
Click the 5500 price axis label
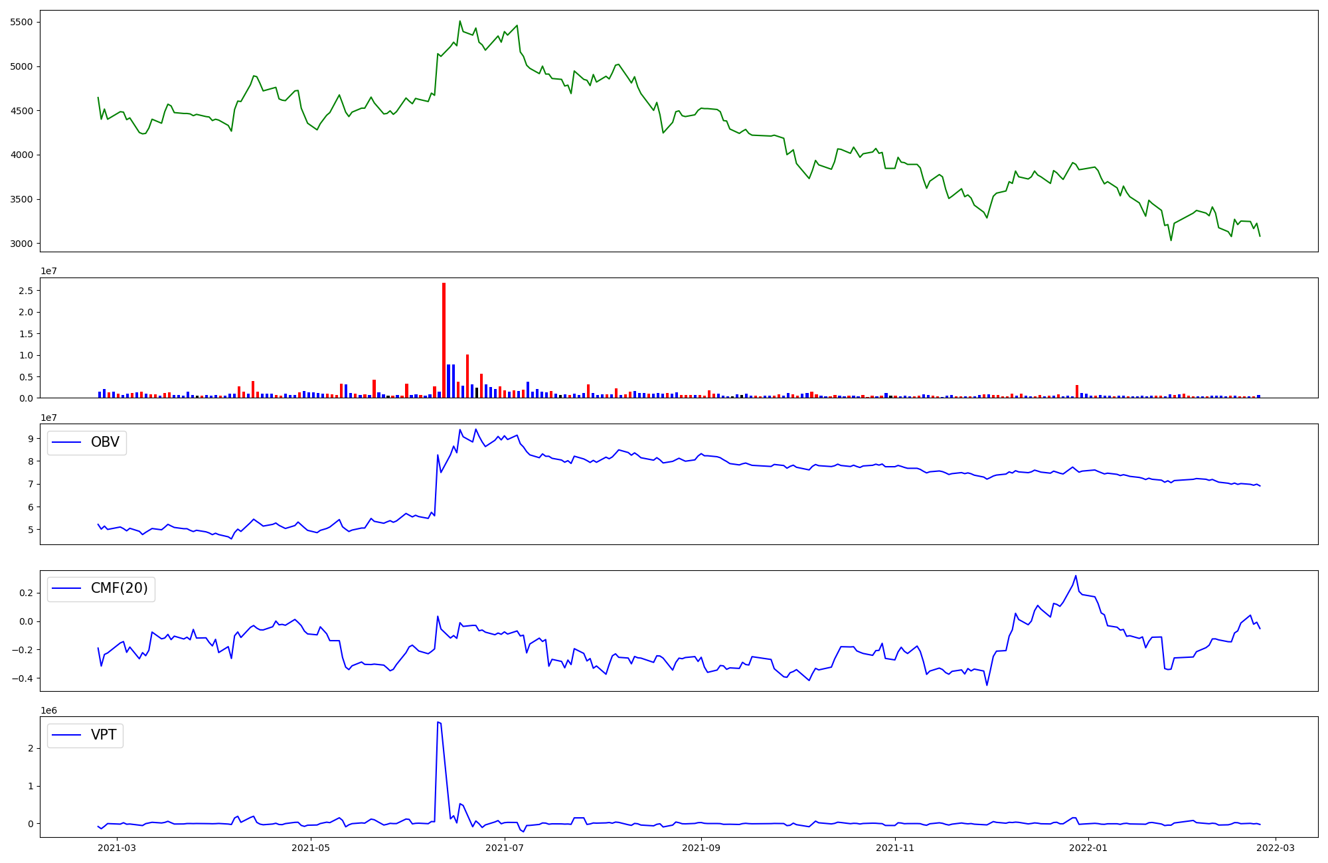point(22,22)
